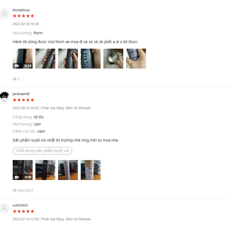Image resolution: width=230 pixels, height=230 pixels.
Task: Select the 'Chất lượng sản phẩm tuyệt vời' tag
Action: [42, 151]
